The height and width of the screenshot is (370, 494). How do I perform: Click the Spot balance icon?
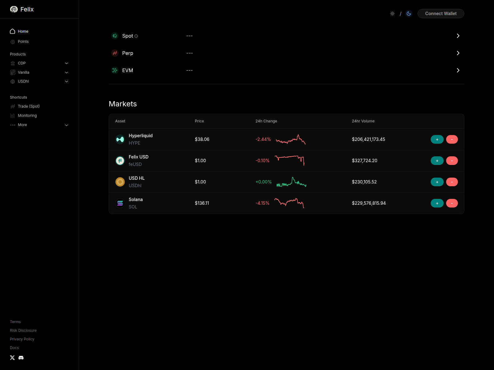point(115,36)
